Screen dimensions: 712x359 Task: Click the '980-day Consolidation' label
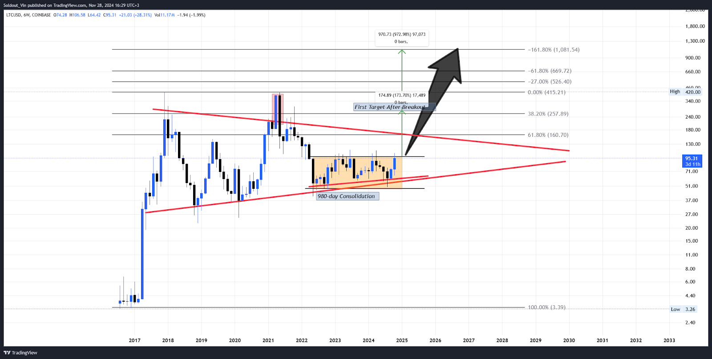tap(347, 196)
